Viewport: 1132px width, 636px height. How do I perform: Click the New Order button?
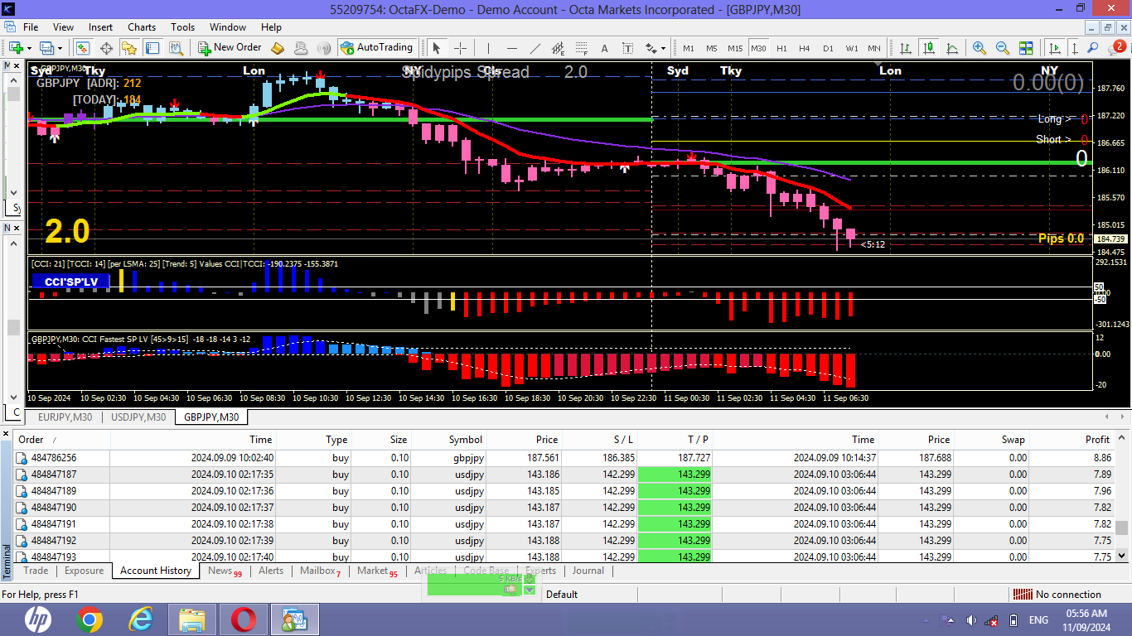(x=230, y=48)
